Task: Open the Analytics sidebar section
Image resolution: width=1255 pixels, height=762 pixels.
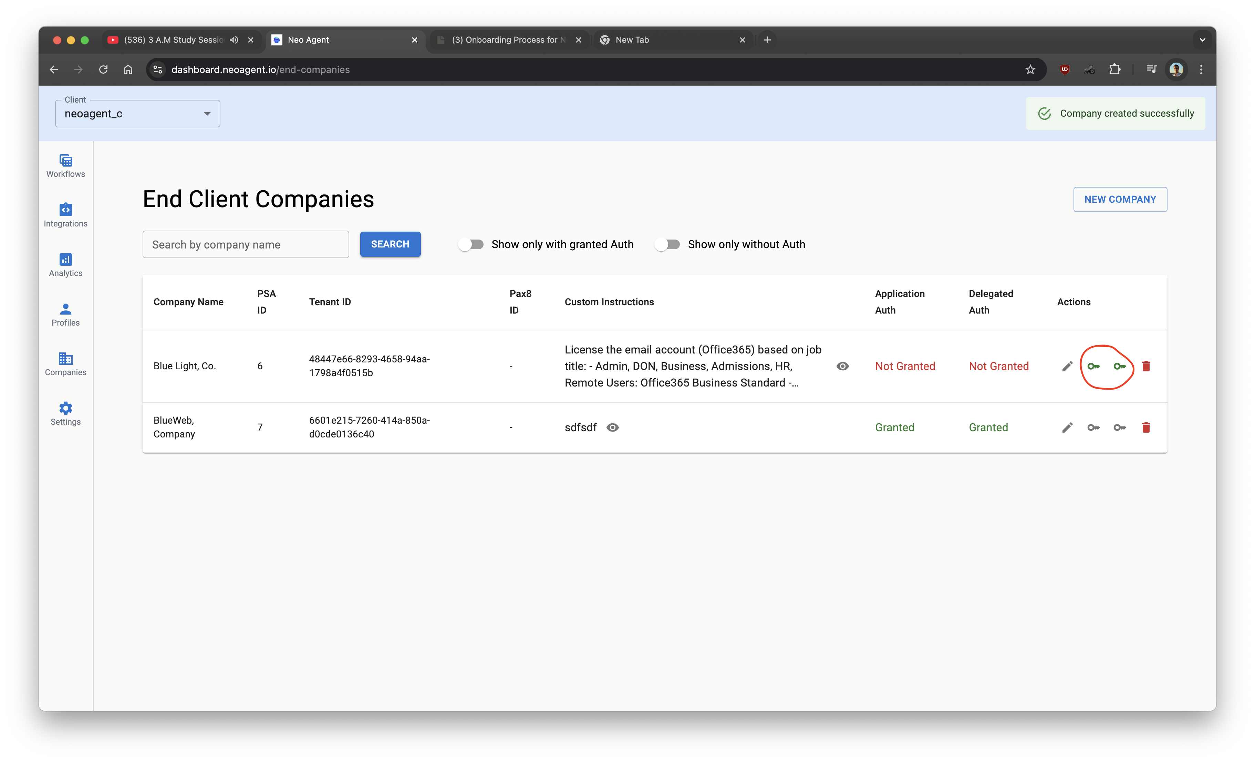Action: pyautogui.click(x=66, y=265)
